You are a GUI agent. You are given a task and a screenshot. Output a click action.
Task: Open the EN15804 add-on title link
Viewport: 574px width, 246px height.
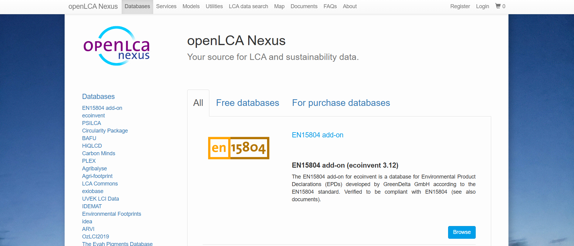click(x=318, y=135)
